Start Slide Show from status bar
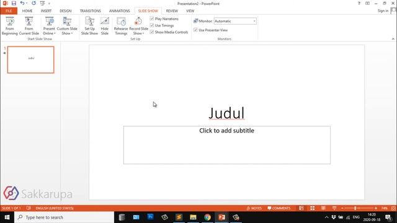This screenshot has height=223, width=397. coord(334,208)
